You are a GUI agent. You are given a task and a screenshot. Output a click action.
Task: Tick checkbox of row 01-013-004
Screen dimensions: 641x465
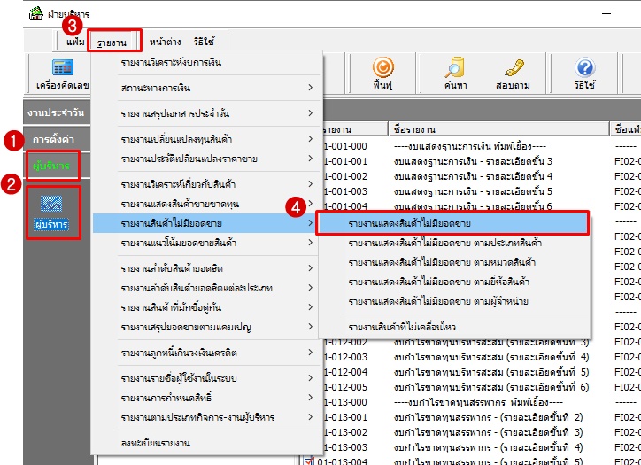[x=309, y=461]
